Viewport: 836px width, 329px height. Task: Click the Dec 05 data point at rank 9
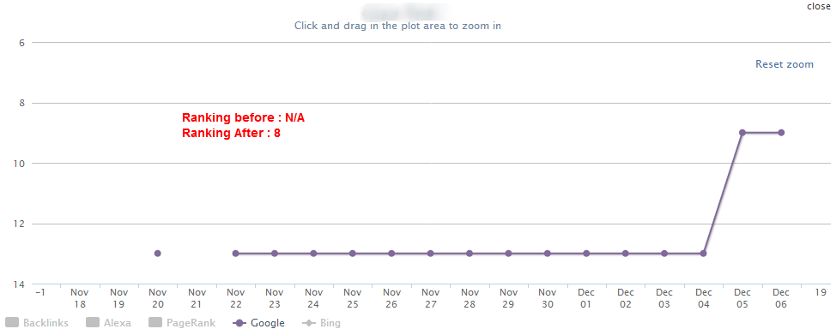click(742, 133)
